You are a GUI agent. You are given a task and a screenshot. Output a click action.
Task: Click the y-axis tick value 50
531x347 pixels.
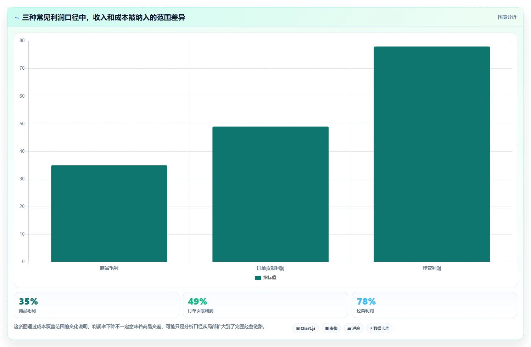22,124
